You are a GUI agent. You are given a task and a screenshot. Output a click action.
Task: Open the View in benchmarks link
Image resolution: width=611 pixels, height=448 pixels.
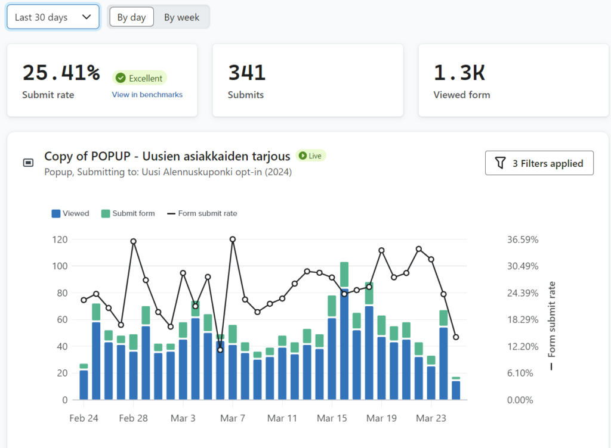click(x=147, y=95)
